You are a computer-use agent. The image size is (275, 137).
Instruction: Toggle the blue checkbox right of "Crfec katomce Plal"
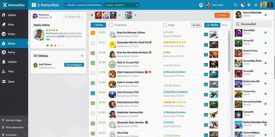coord(206,105)
